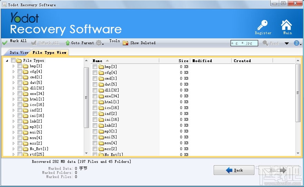Image resolution: width=304 pixels, height=187 pixels.
Task: Click the ico[16] folder icon in tree
Action: (26, 105)
